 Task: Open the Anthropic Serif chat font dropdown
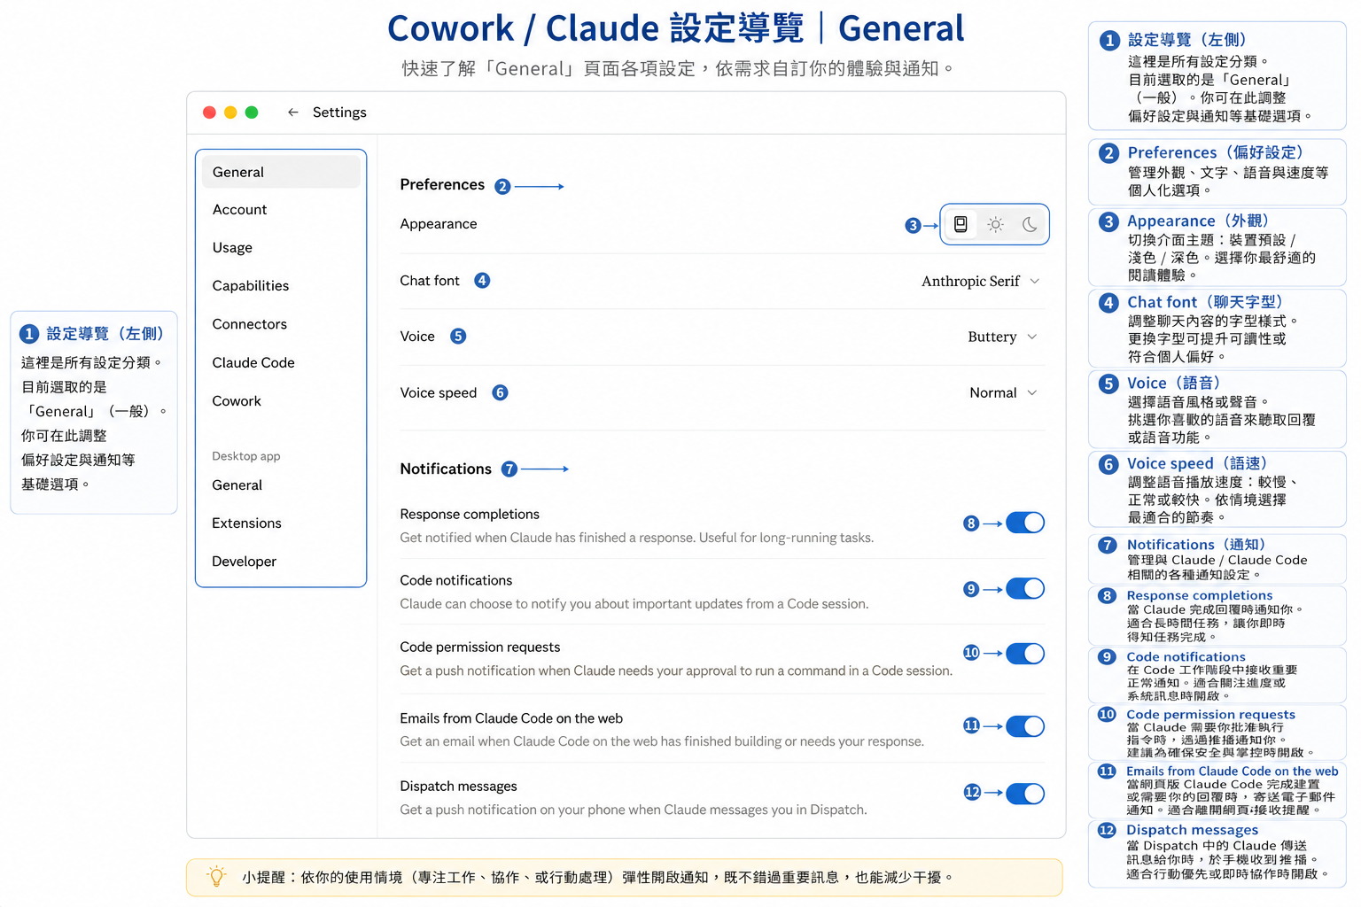click(981, 281)
